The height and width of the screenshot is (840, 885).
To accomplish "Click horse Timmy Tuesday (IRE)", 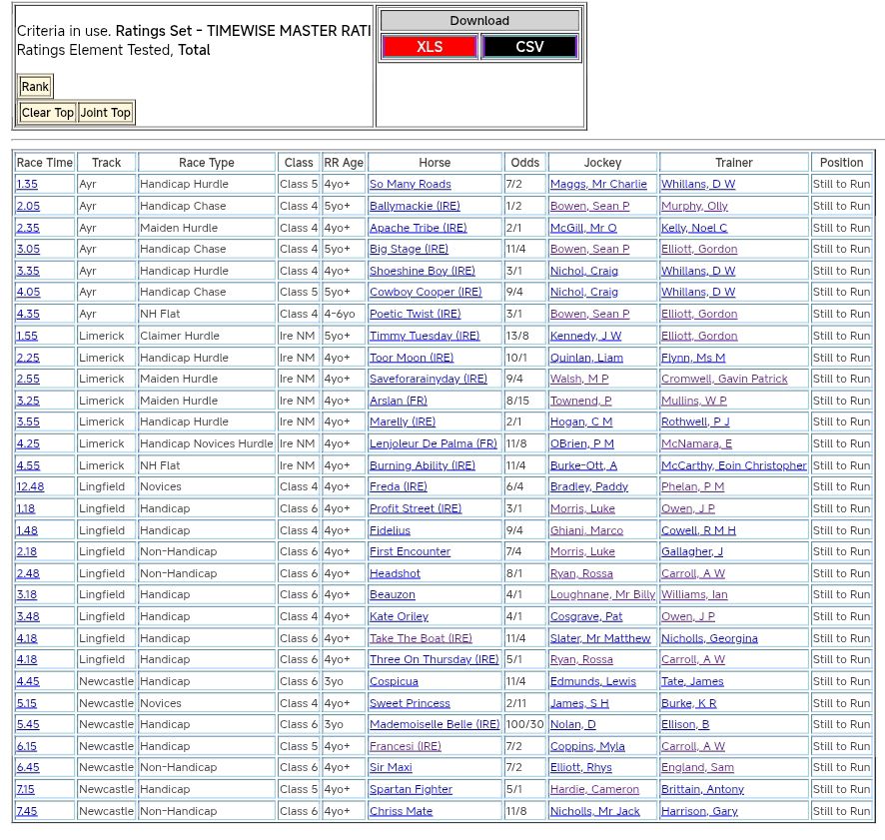I will point(422,337).
